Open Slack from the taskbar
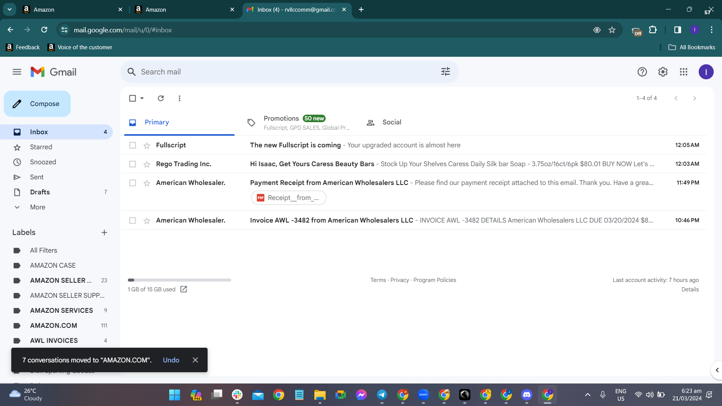The height and width of the screenshot is (406, 722). 237,395
